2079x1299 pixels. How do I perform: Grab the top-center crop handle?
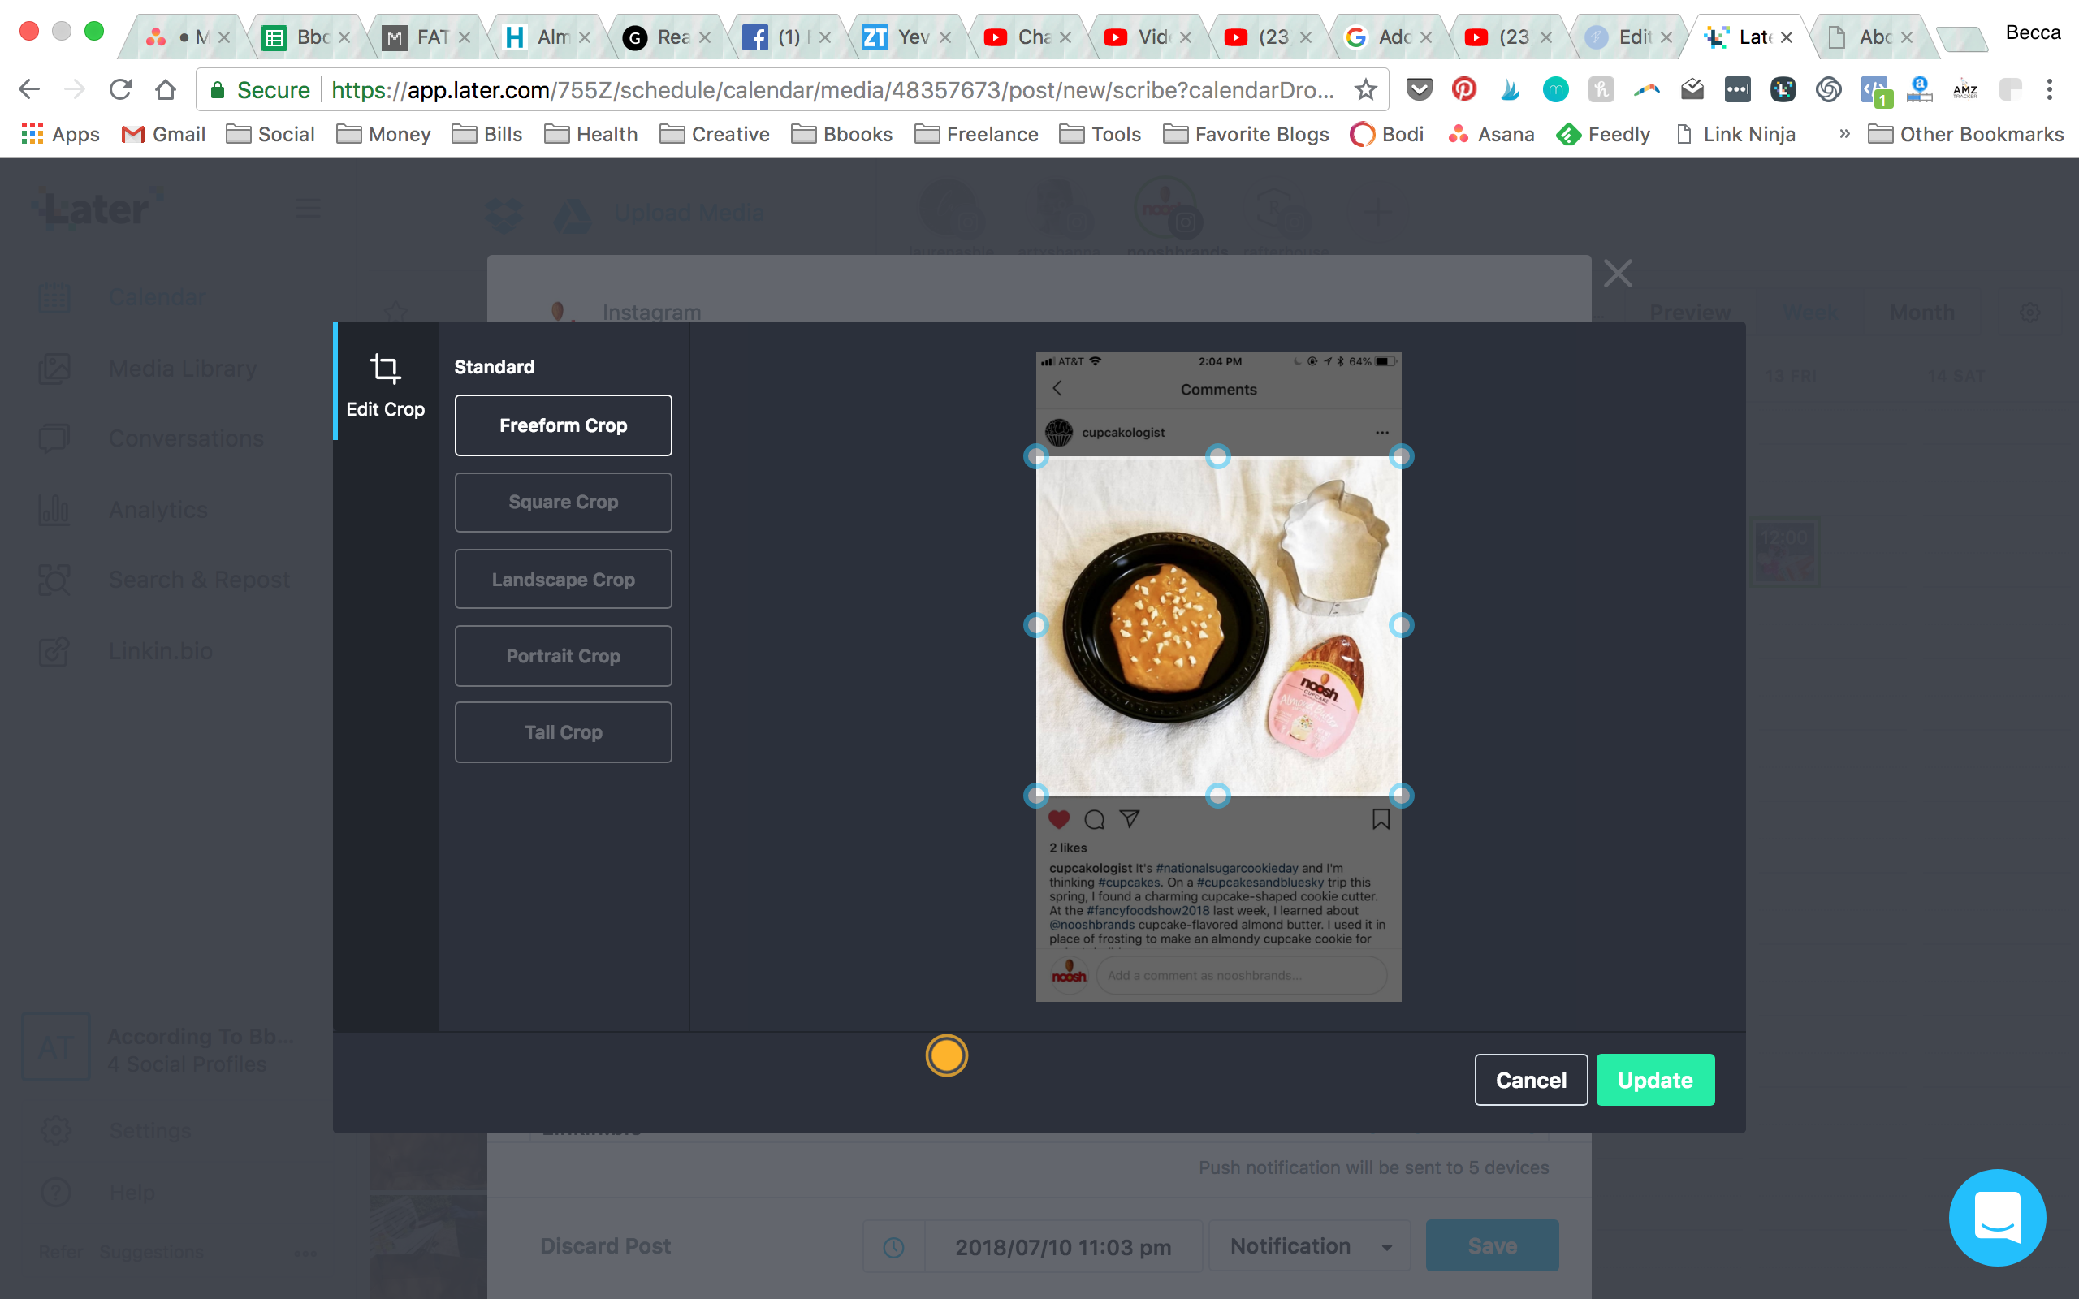tap(1218, 456)
